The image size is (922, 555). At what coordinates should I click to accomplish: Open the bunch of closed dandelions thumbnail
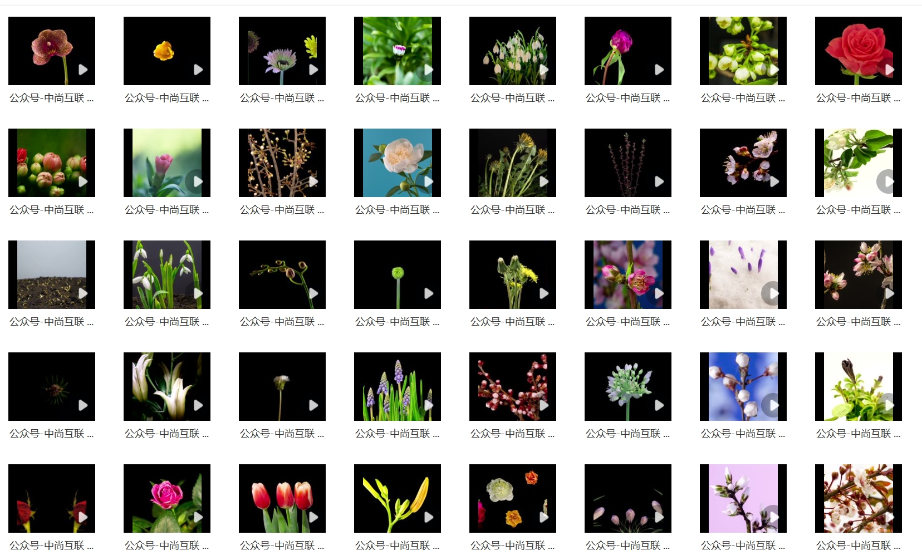[513, 163]
